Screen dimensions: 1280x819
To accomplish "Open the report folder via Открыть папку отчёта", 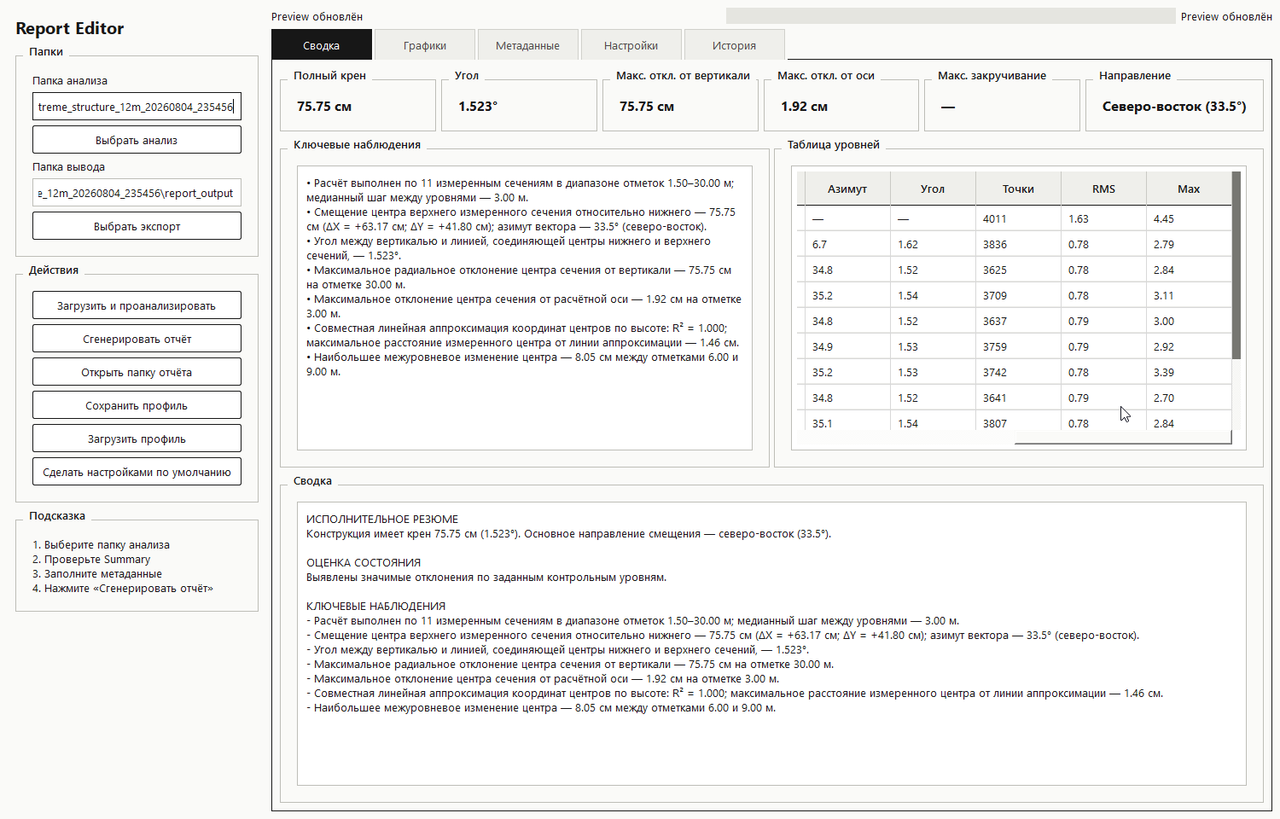I will coord(137,372).
